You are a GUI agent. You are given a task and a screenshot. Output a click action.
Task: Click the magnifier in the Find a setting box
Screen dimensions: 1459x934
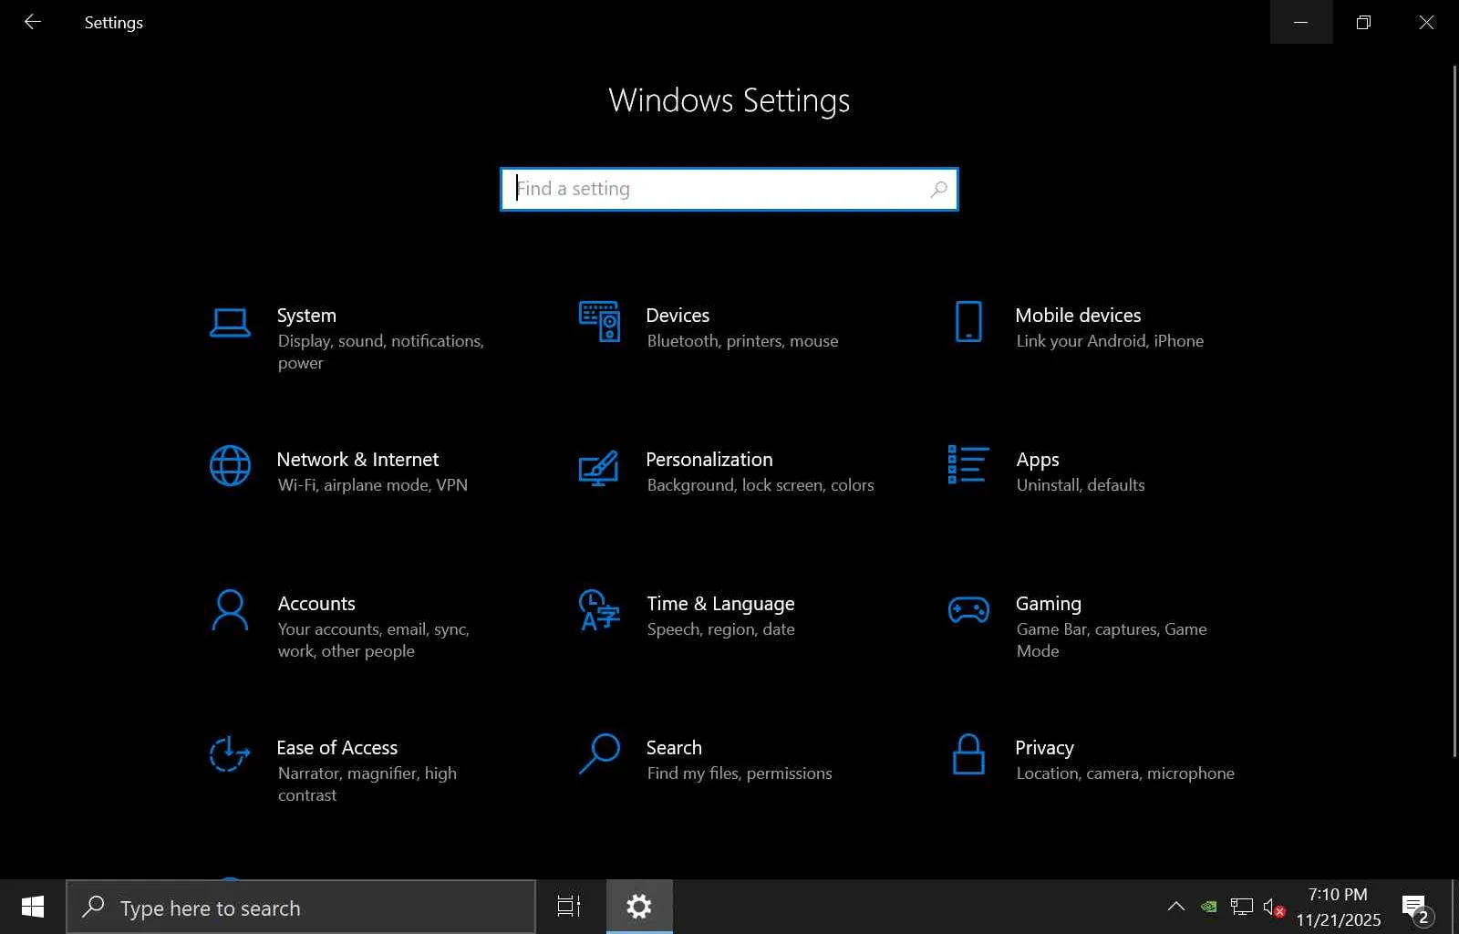(938, 189)
